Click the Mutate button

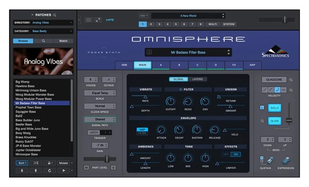pyautogui.click(x=64, y=163)
